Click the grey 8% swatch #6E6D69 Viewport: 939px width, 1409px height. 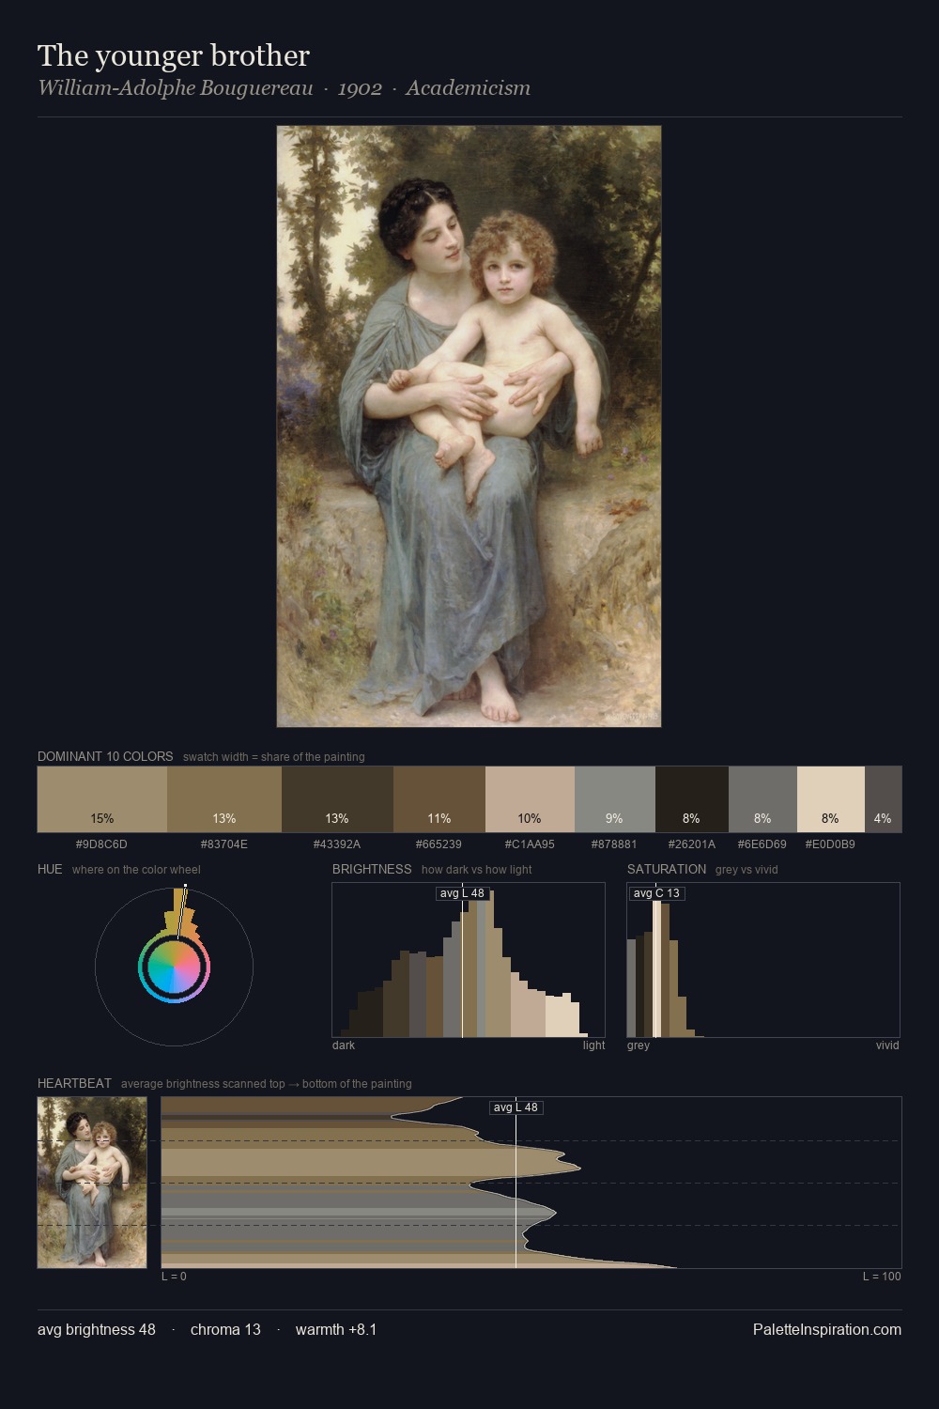[762, 799]
